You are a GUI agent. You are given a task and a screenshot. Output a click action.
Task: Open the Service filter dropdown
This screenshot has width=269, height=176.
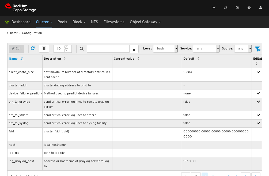(206, 49)
